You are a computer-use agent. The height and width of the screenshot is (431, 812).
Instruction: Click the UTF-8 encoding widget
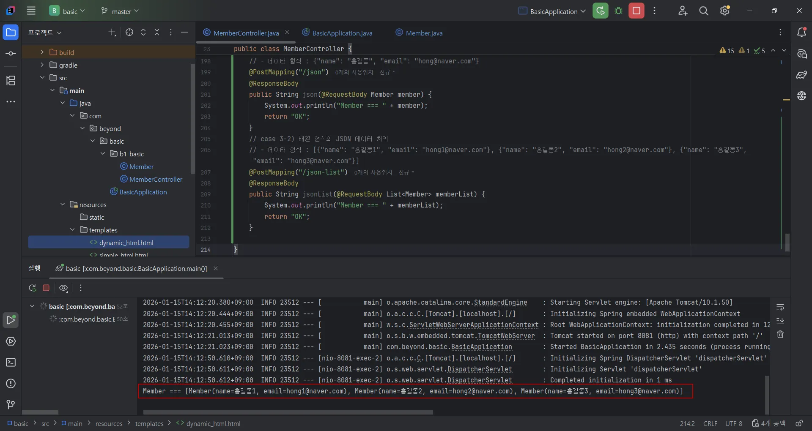coord(734,423)
